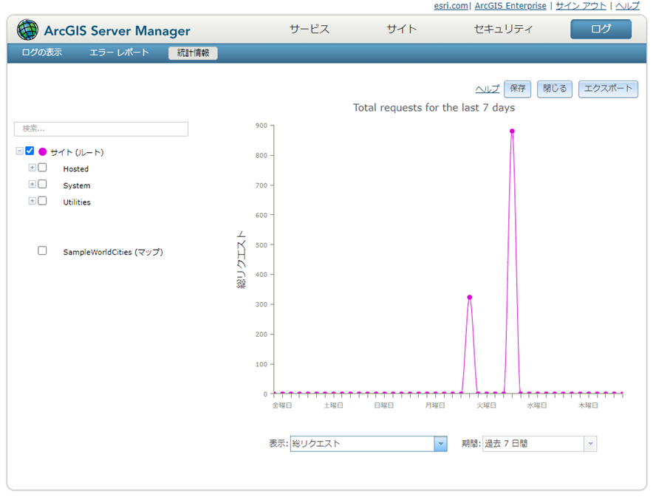The height and width of the screenshot is (497, 653).
Task: Click the サイト (ルート) label
Action: point(77,152)
